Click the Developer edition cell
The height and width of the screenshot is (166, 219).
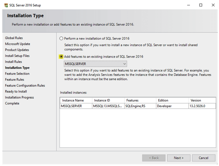tap(172, 106)
